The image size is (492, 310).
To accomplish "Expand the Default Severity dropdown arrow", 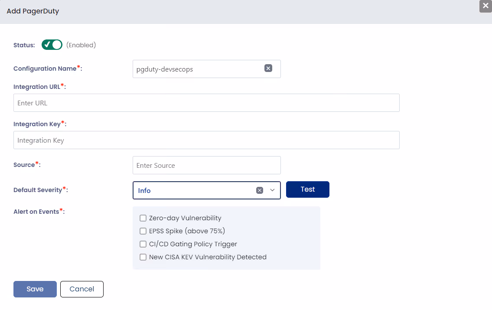I will pyautogui.click(x=272, y=190).
